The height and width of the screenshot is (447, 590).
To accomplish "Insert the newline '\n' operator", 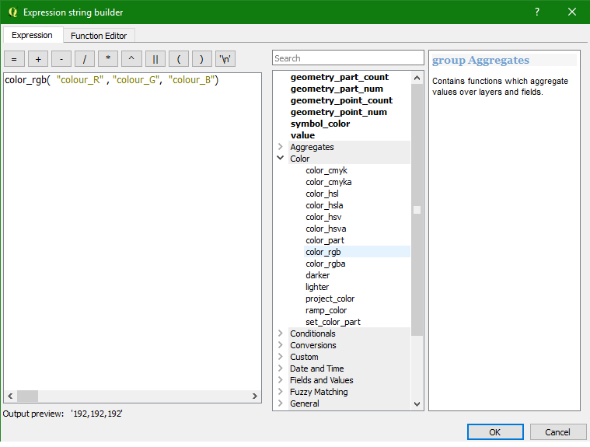I will 225,59.
